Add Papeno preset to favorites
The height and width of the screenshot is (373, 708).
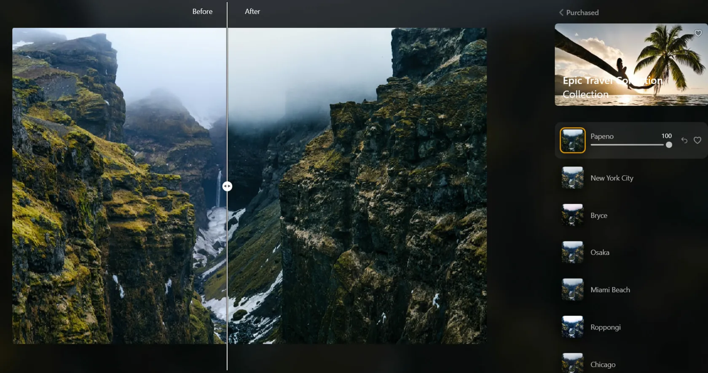[x=697, y=140]
